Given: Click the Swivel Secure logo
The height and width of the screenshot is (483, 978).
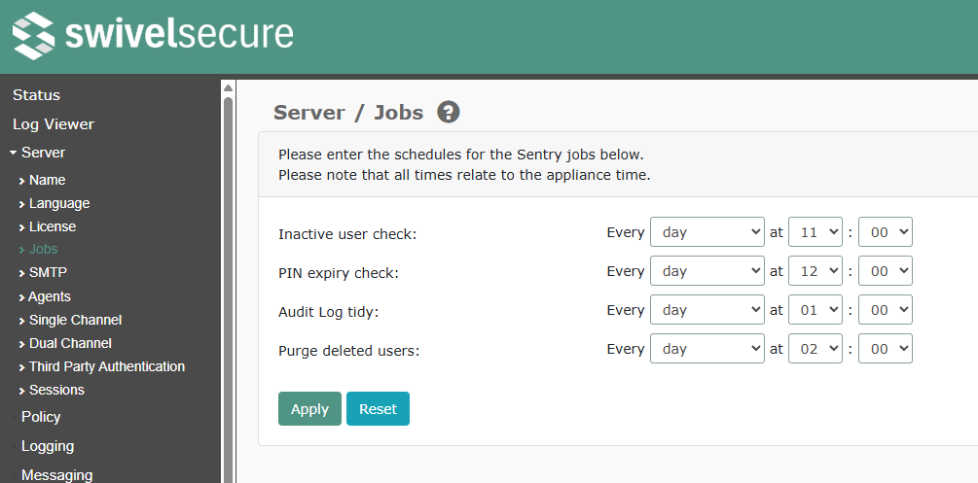Looking at the screenshot, I should coord(153,35).
